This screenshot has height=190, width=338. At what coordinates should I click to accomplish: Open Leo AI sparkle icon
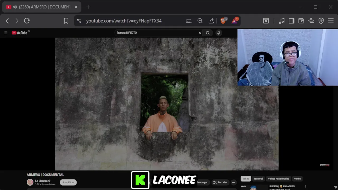(311, 21)
